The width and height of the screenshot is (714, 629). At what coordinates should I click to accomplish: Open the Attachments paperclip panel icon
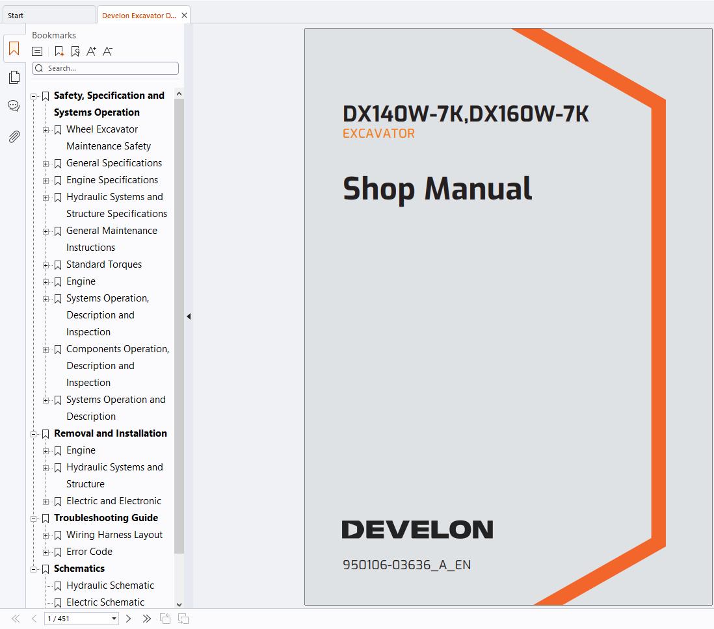tap(14, 136)
